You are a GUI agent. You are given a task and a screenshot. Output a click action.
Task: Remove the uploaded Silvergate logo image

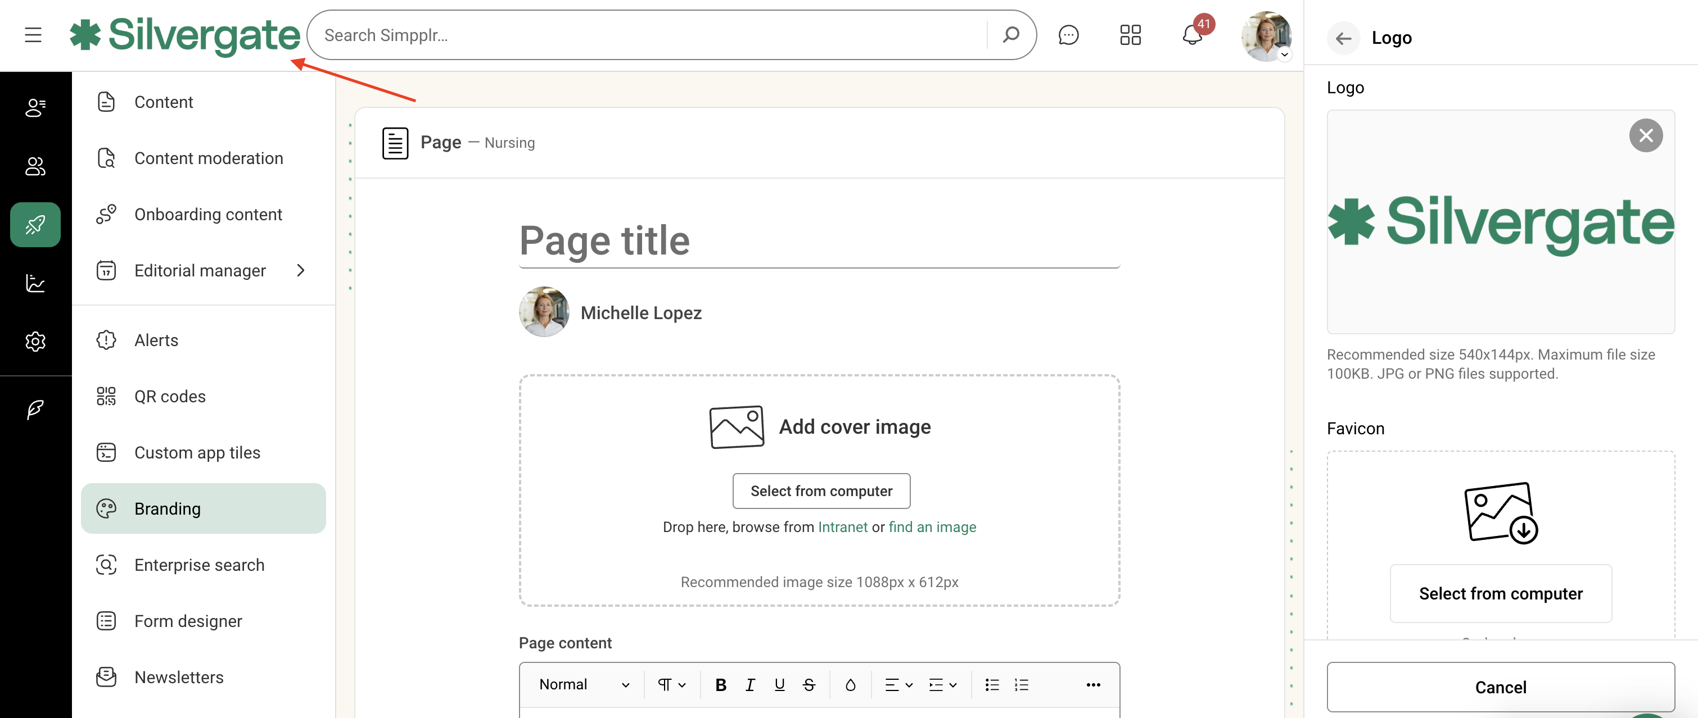coord(1645,136)
